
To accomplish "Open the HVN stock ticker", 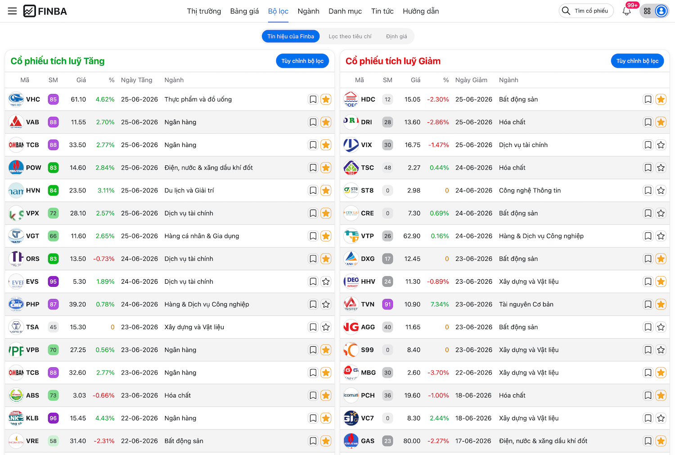I will [33, 191].
